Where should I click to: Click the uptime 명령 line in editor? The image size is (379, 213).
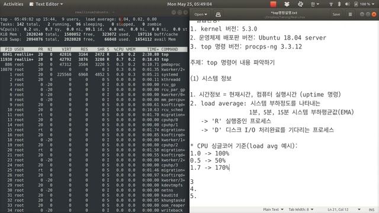266,95
